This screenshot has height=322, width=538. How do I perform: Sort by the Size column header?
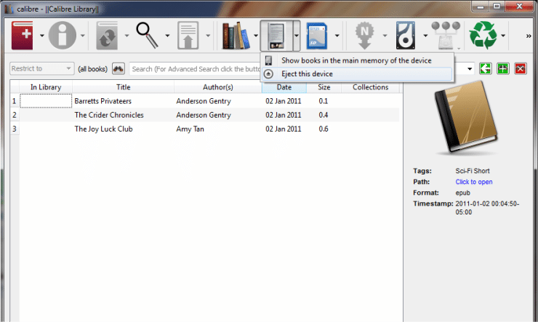[x=324, y=87]
